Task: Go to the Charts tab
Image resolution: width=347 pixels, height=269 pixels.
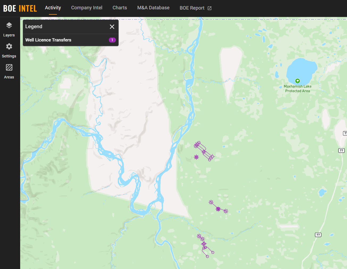Action: click(120, 8)
